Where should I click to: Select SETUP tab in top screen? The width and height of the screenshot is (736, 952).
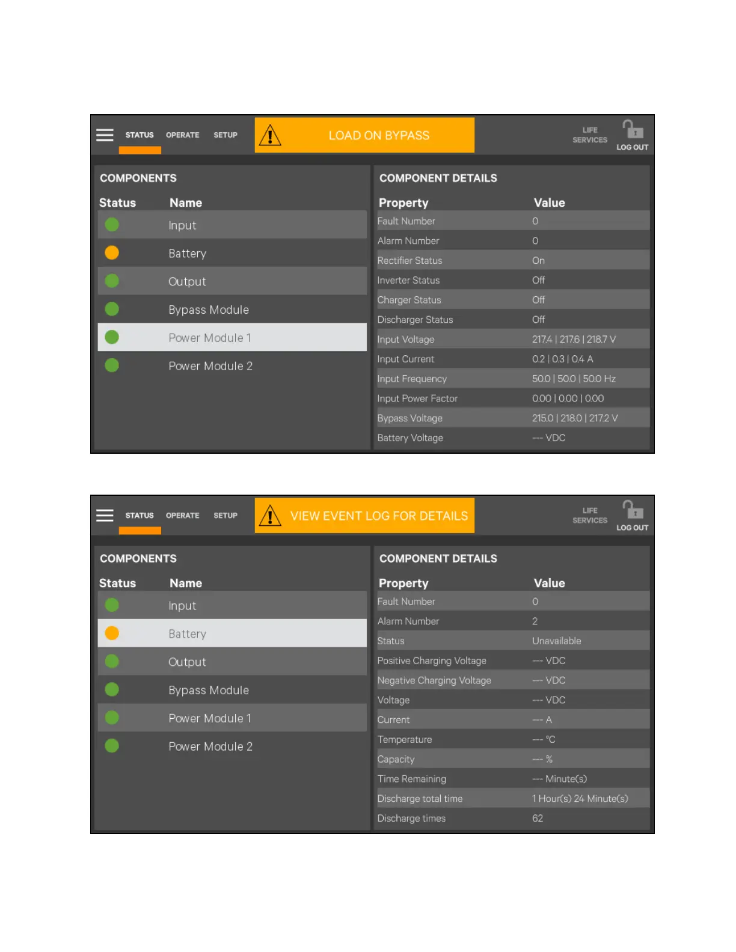(225, 135)
